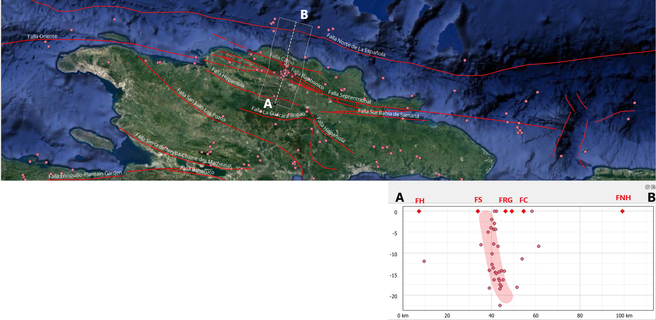Click the large B label on the map

(x=304, y=15)
